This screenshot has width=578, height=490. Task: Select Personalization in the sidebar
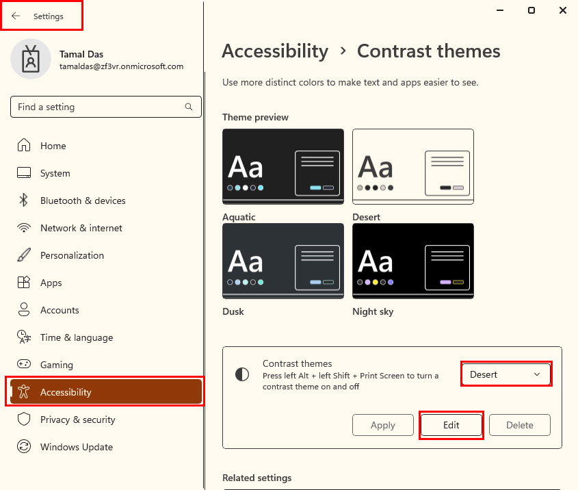[x=106, y=255]
